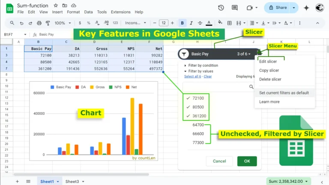Open font family dropdown
This screenshot has height=185, width=329.
click(135, 23)
